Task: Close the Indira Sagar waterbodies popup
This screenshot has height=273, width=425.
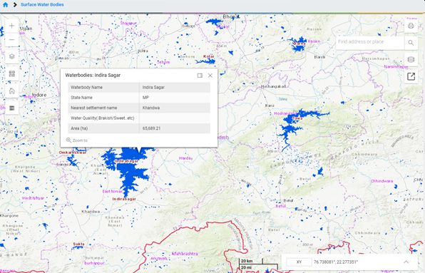Action: pos(210,76)
